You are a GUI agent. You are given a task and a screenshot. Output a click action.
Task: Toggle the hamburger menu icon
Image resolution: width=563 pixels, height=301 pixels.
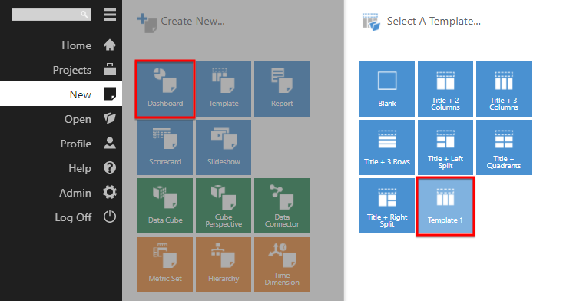click(x=110, y=15)
